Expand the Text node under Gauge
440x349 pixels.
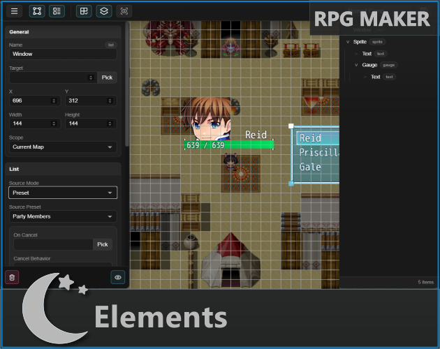click(x=365, y=77)
